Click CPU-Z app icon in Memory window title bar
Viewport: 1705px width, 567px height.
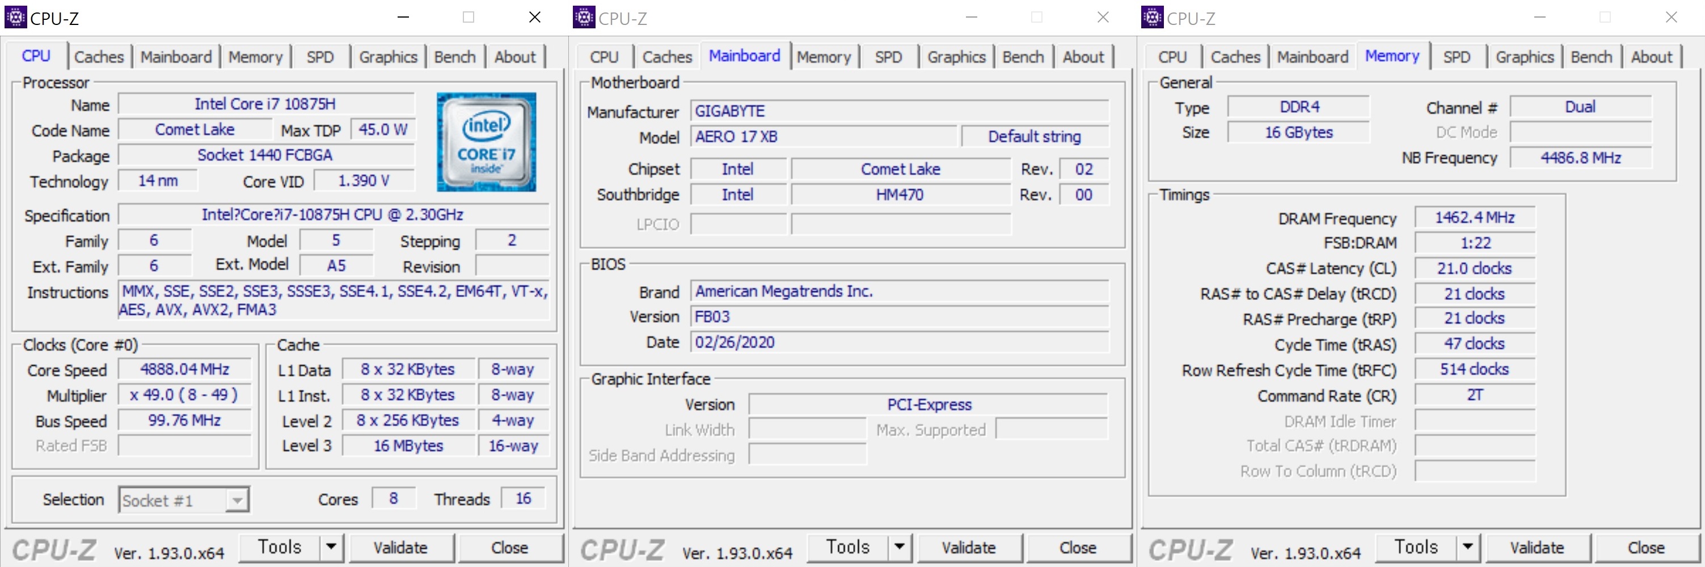1153,17
